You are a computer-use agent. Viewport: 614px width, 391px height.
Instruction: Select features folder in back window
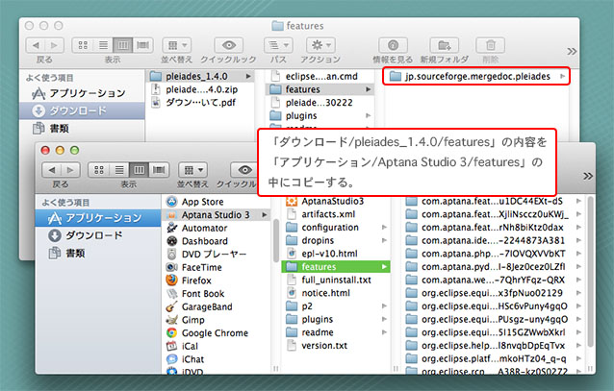(x=320, y=89)
